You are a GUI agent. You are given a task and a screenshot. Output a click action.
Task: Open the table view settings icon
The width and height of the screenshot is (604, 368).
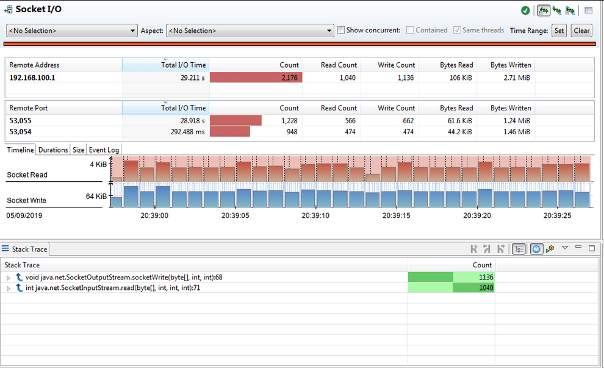point(589,10)
